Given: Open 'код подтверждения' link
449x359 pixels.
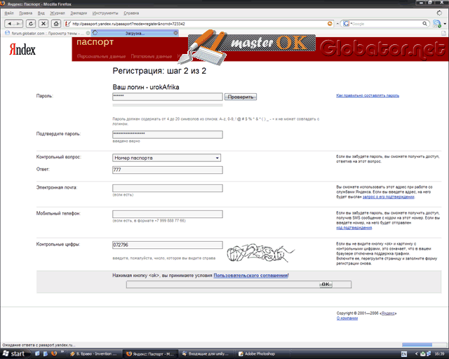Looking at the screenshot, I should 354,228.
